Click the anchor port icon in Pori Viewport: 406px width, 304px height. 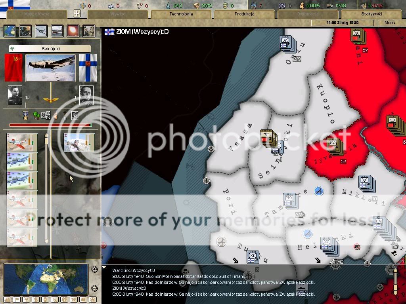[x=206, y=180]
